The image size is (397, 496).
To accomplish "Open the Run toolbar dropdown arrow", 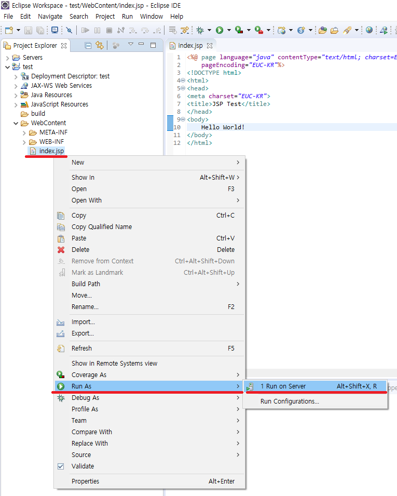I will point(229,30).
